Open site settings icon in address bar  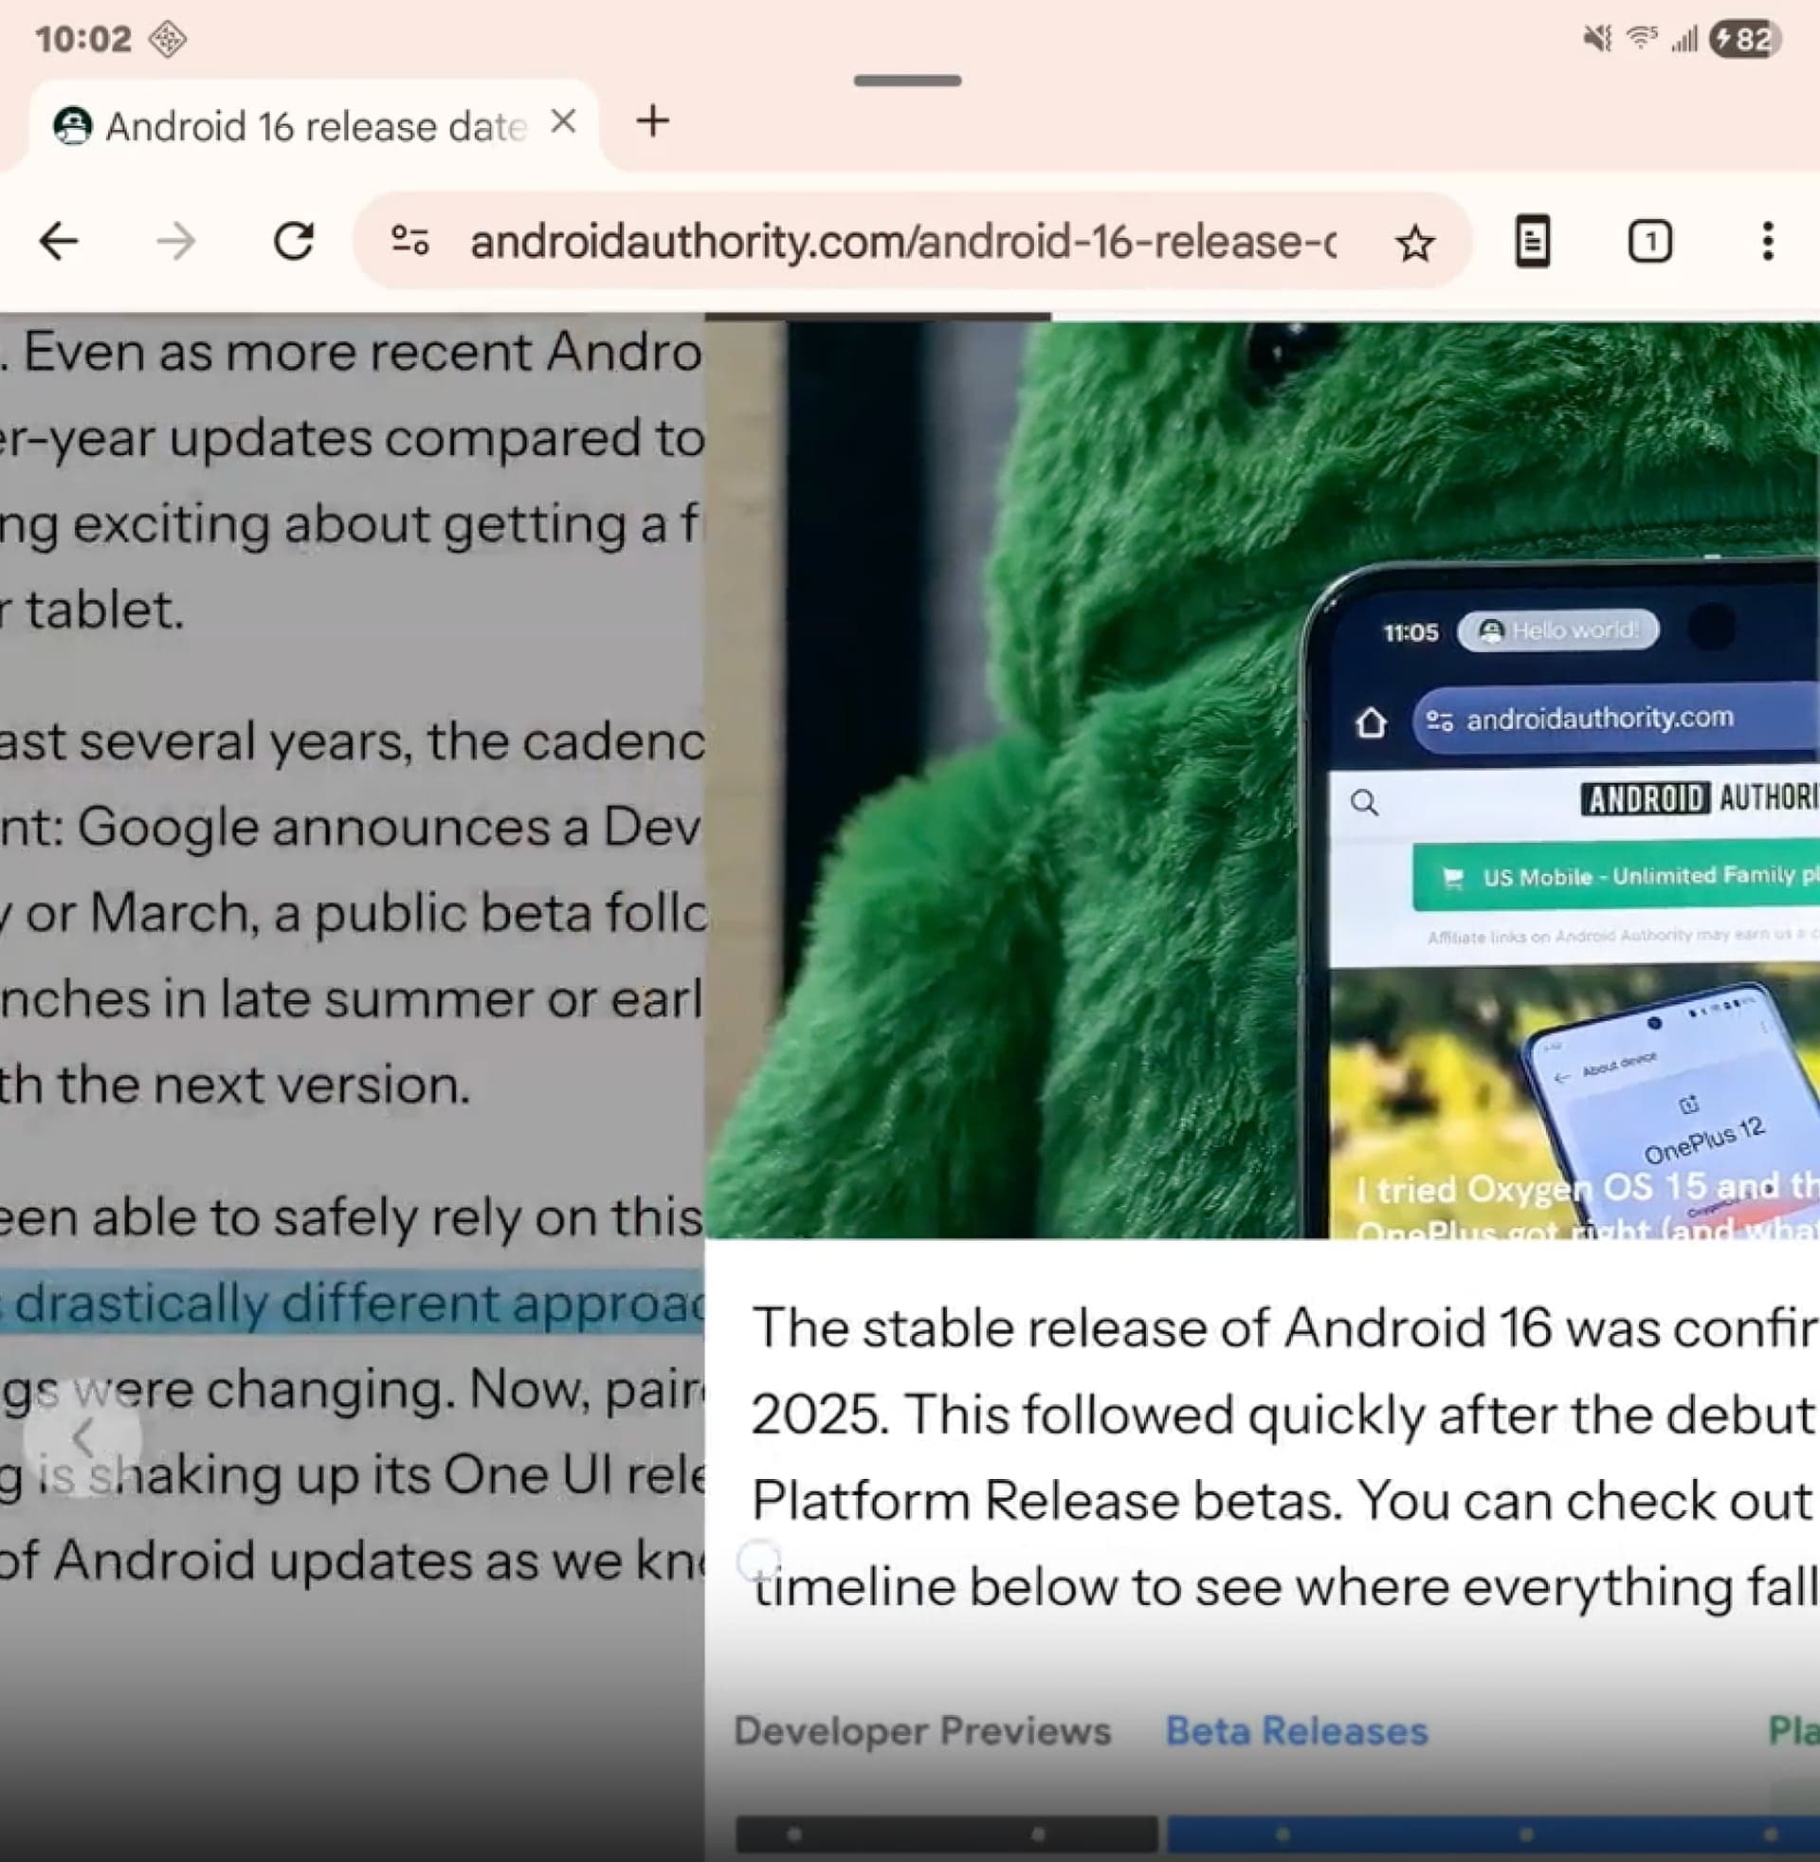point(411,241)
